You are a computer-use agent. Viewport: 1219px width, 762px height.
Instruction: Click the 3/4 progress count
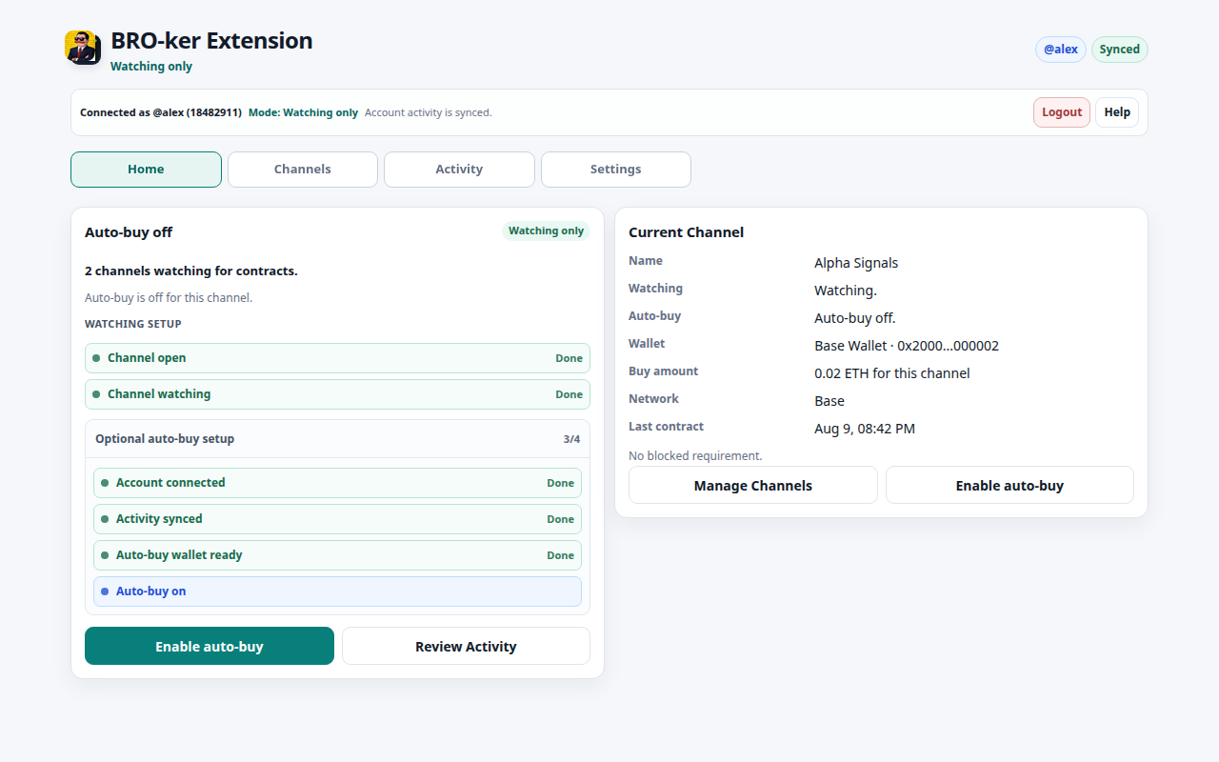[571, 439]
